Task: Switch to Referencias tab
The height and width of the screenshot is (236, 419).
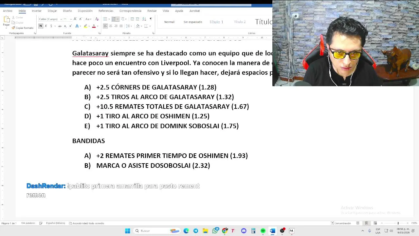Action: (106, 11)
